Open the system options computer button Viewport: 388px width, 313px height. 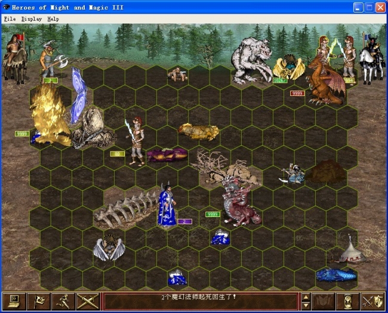tap(14, 301)
